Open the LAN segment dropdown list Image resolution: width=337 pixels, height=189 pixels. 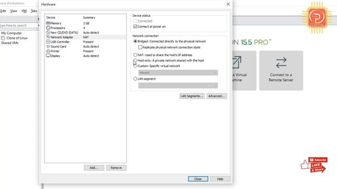click(178, 86)
